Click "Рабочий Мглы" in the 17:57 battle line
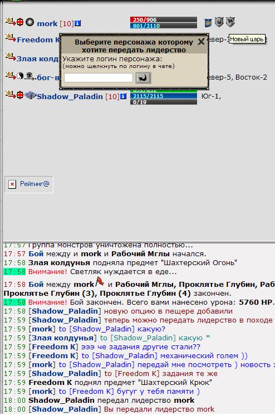 coord(140,254)
